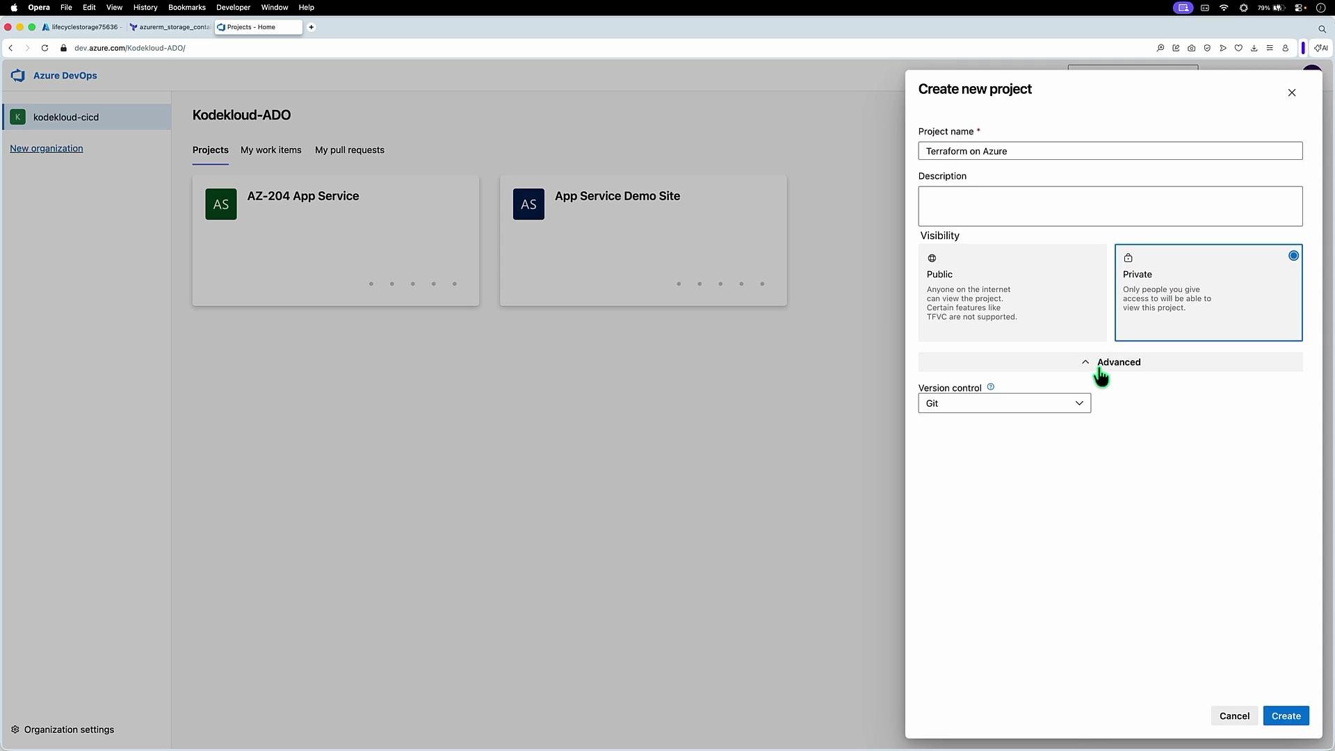Go back with the browser back arrow

click(x=10, y=48)
